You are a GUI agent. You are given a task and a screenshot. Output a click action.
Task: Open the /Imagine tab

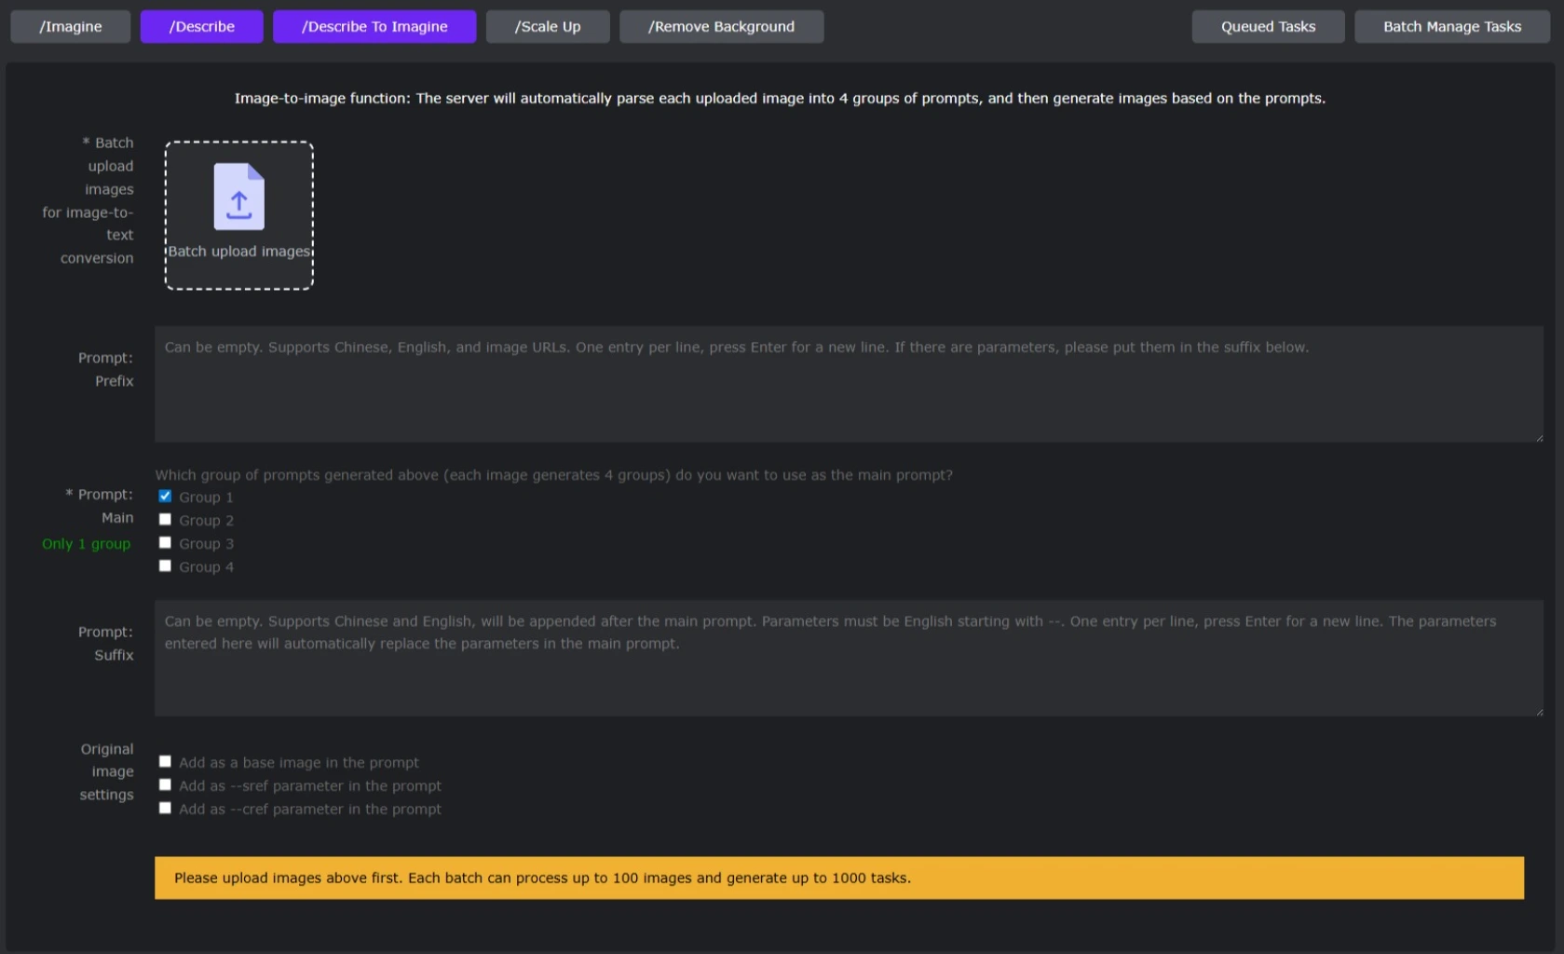click(x=71, y=27)
